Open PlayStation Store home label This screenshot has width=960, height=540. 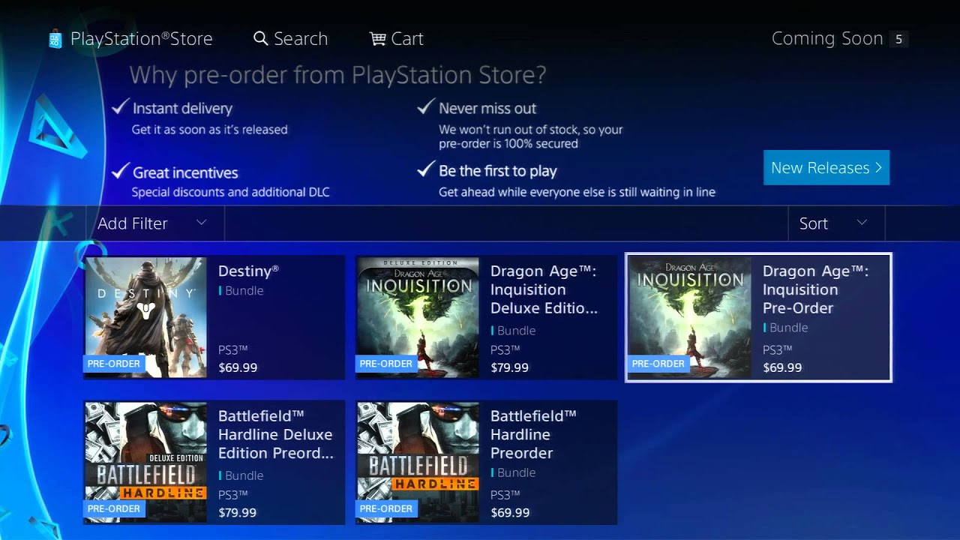[141, 38]
